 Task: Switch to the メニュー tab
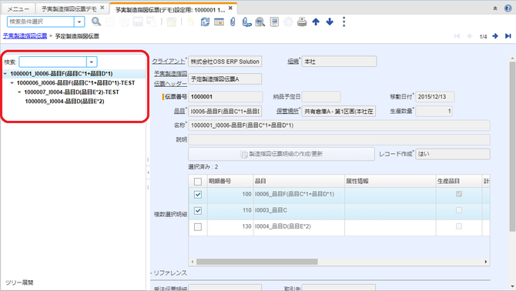(x=18, y=9)
